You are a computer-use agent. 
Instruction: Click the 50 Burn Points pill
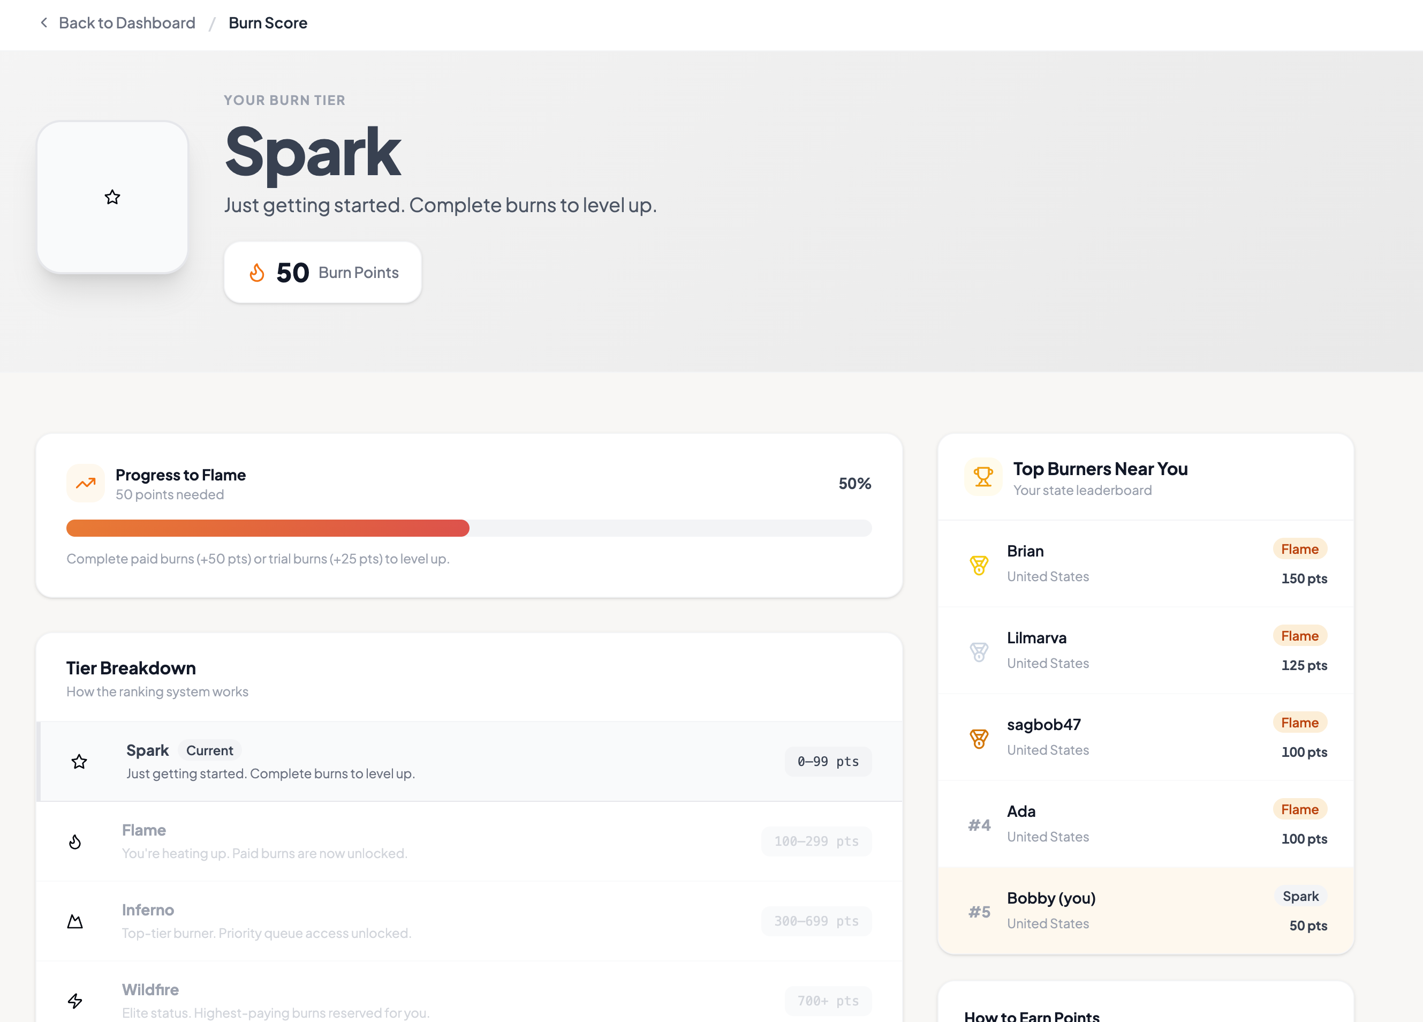[322, 273]
